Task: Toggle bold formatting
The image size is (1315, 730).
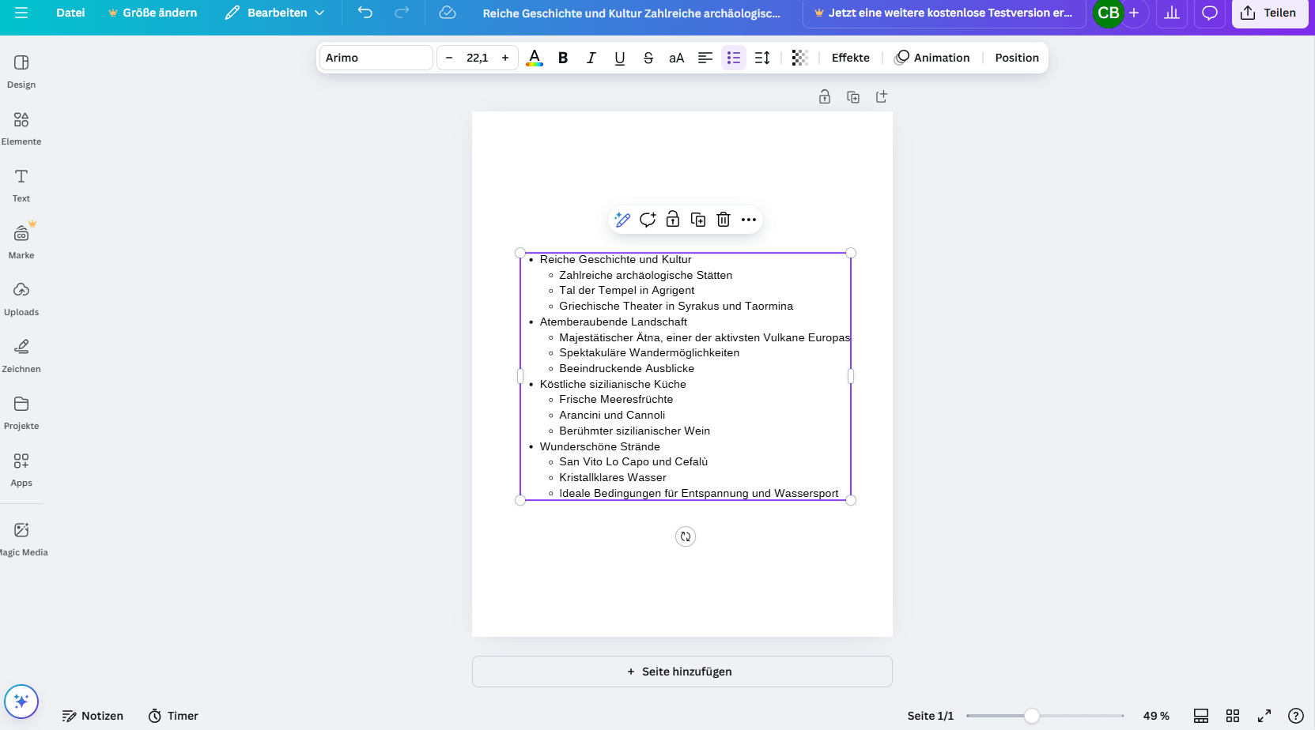Action: (x=563, y=58)
